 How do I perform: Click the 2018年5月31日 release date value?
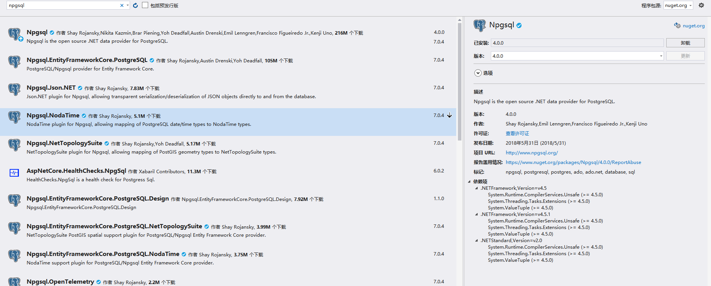[536, 143]
